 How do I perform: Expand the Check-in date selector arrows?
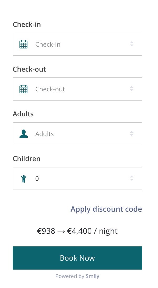(132, 44)
